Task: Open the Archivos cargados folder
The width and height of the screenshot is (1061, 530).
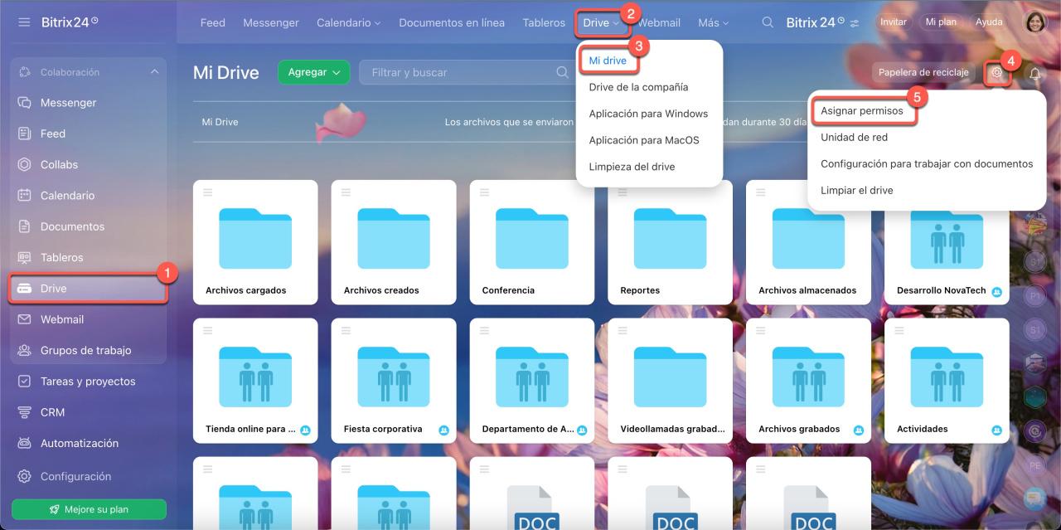Action: 255,242
